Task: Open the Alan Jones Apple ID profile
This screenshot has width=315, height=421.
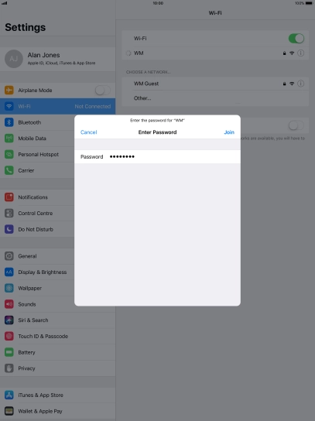Action: [x=58, y=59]
